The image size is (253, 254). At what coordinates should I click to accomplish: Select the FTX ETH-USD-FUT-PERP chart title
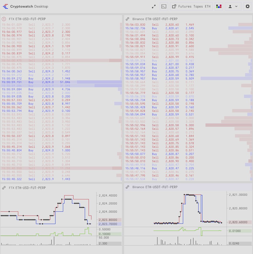(27, 188)
